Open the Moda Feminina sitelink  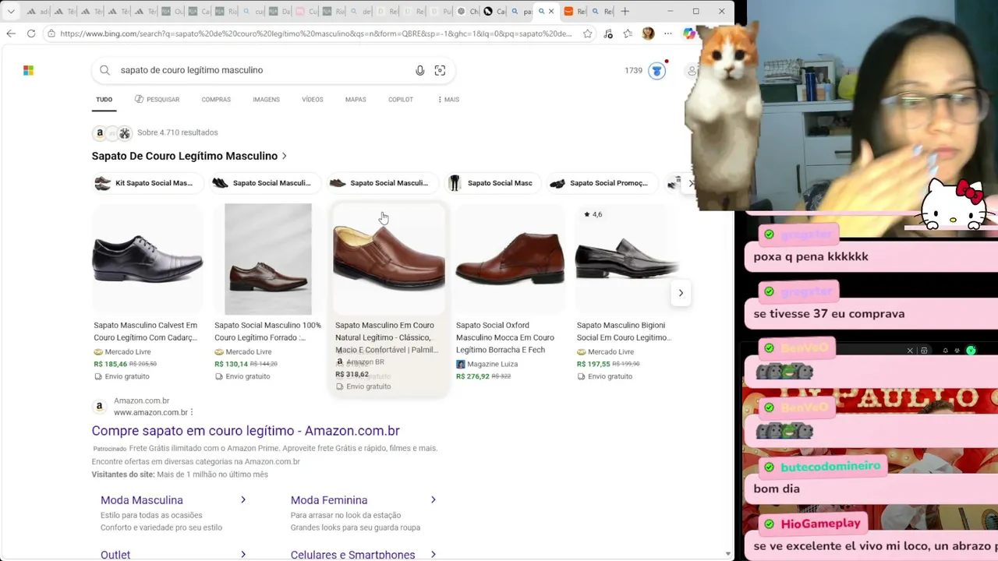(x=329, y=500)
